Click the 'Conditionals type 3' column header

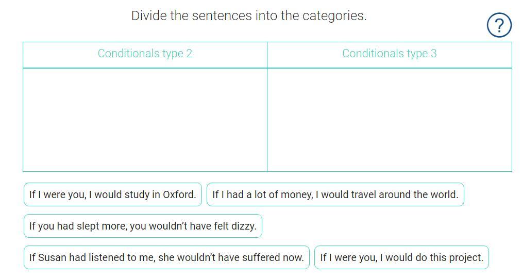[x=389, y=54]
